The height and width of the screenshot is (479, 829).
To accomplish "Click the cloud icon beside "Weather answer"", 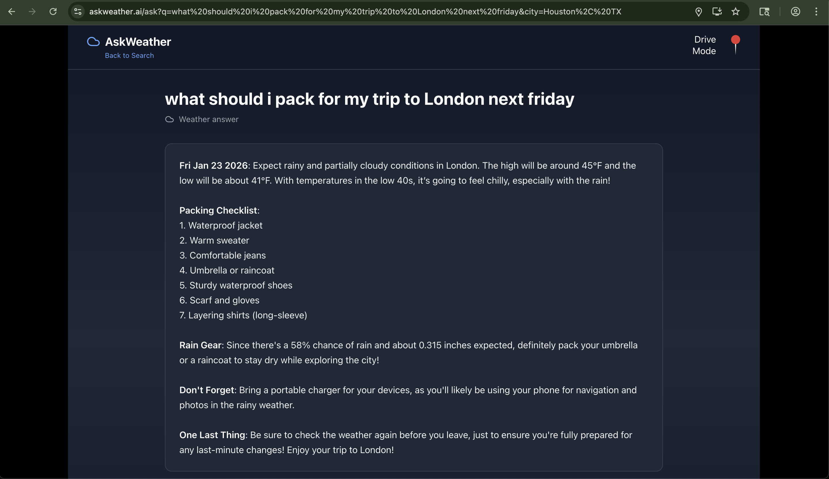I will click(x=169, y=119).
